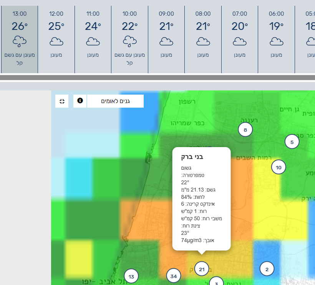Viewport: 315px width, 285px height.
Task: Click the hourly forecast horizontal scrollbar
Action: (157, 77)
